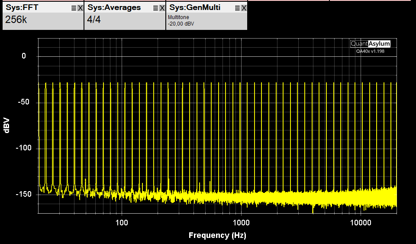Click the QuantAsylum logo in graph
This screenshot has height=244, width=416.
pos(371,44)
